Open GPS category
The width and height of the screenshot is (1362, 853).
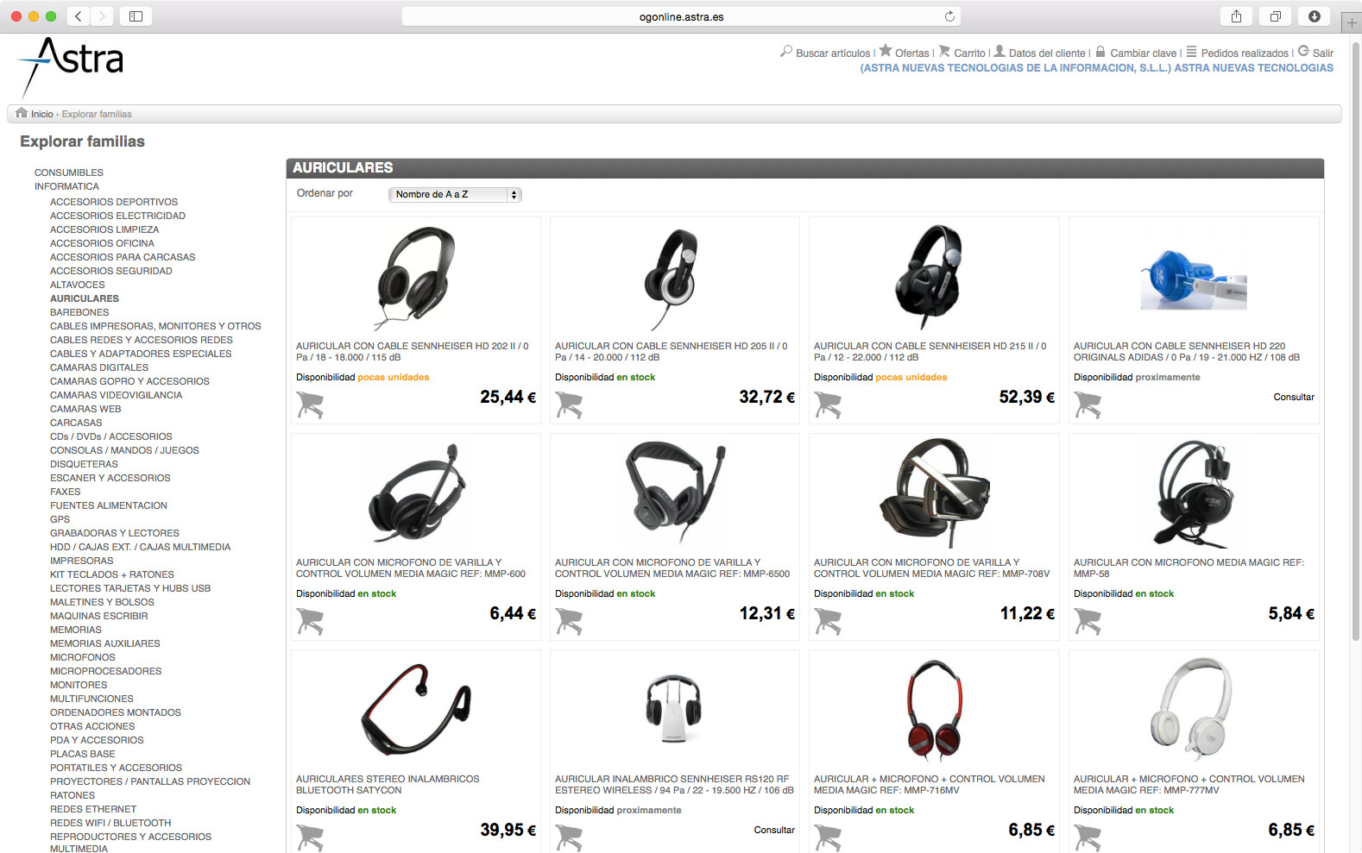(x=60, y=519)
